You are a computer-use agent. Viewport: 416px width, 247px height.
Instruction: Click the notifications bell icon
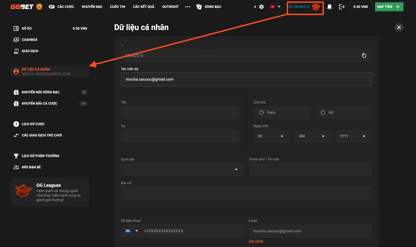pyautogui.click(x=330, y=7)
